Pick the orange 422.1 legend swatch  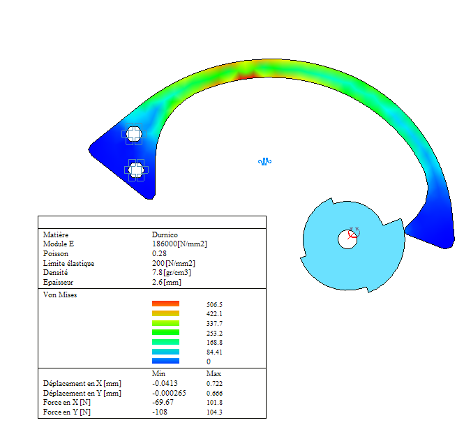(165, 313)
